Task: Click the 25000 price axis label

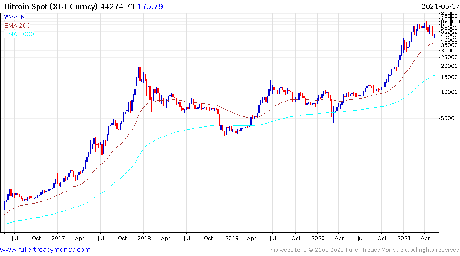Action: coord(449,57)
